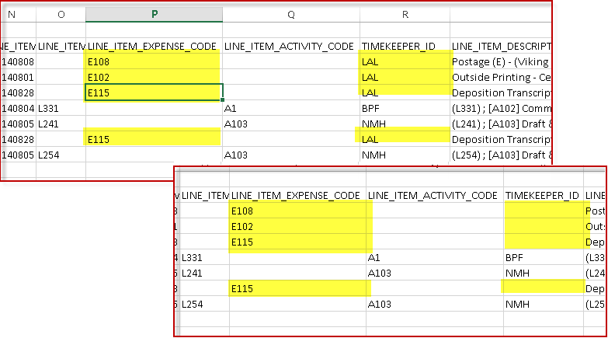
Task: Select L241 cell in lower sheet
Action: coord(204,273)
